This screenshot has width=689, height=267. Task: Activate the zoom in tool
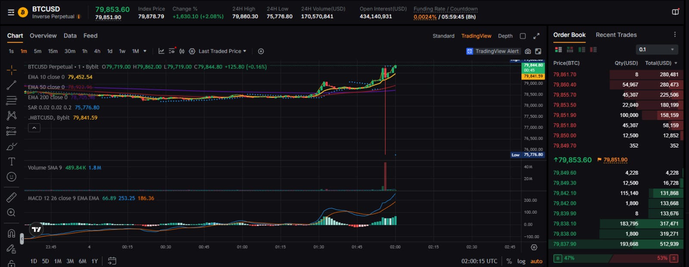click(12, 212)
